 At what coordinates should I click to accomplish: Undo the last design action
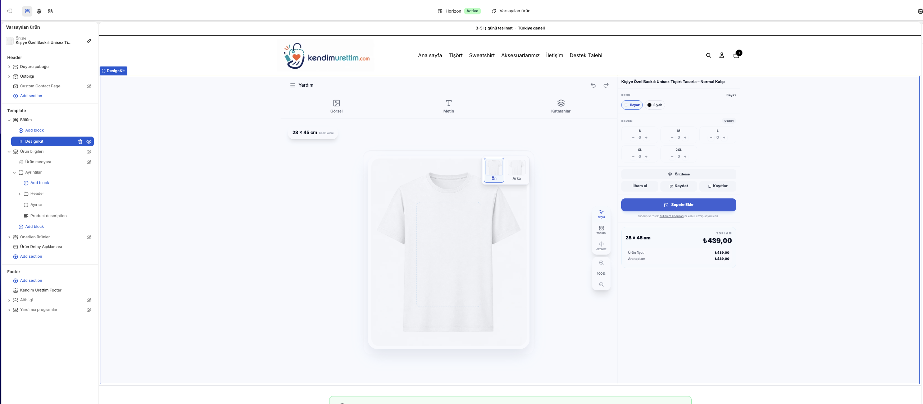point(593,85)
